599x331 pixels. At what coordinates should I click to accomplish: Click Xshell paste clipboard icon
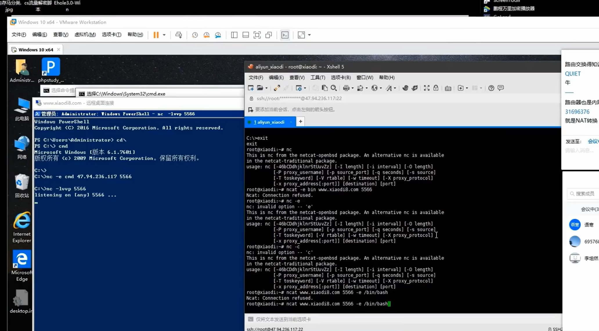pyautogui.click(x=325, y=88)
